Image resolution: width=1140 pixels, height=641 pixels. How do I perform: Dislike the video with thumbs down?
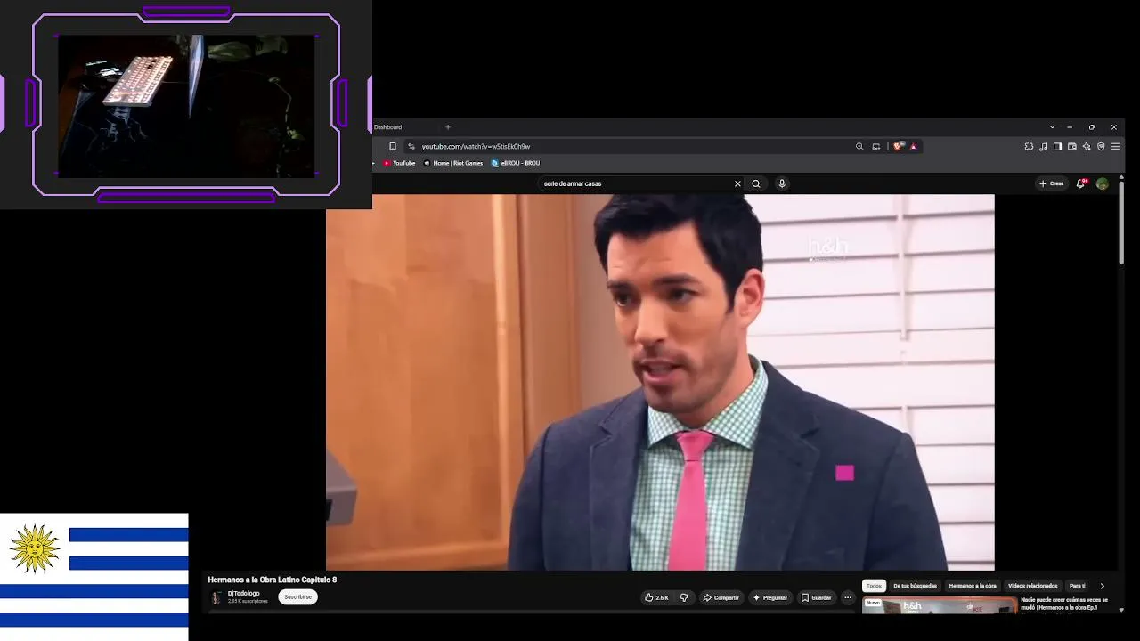(x=684, y=597)
